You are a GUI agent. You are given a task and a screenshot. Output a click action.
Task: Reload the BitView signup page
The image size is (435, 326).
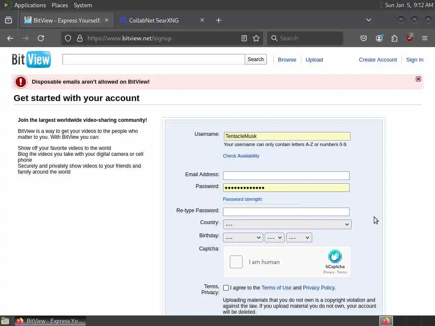41,38
